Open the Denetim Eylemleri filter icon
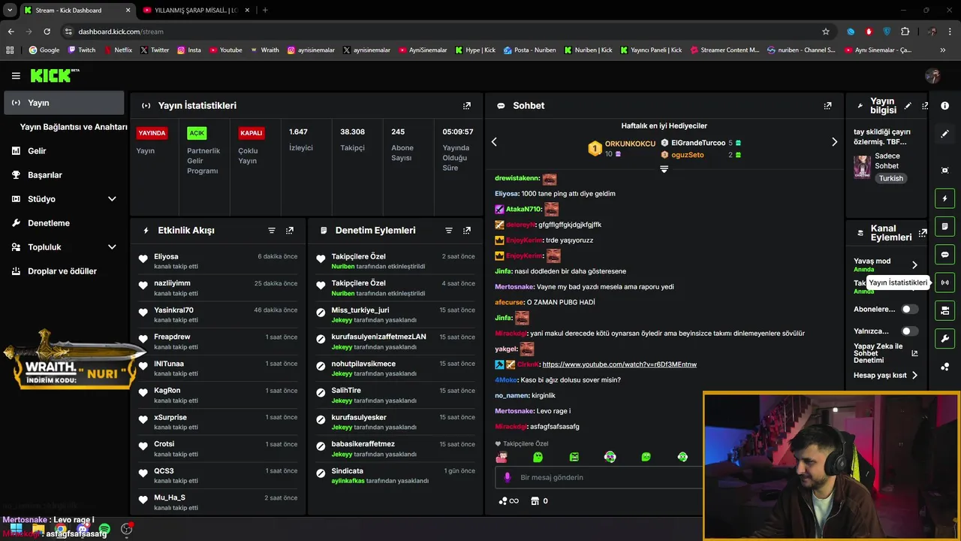 (x=449, y=231)
